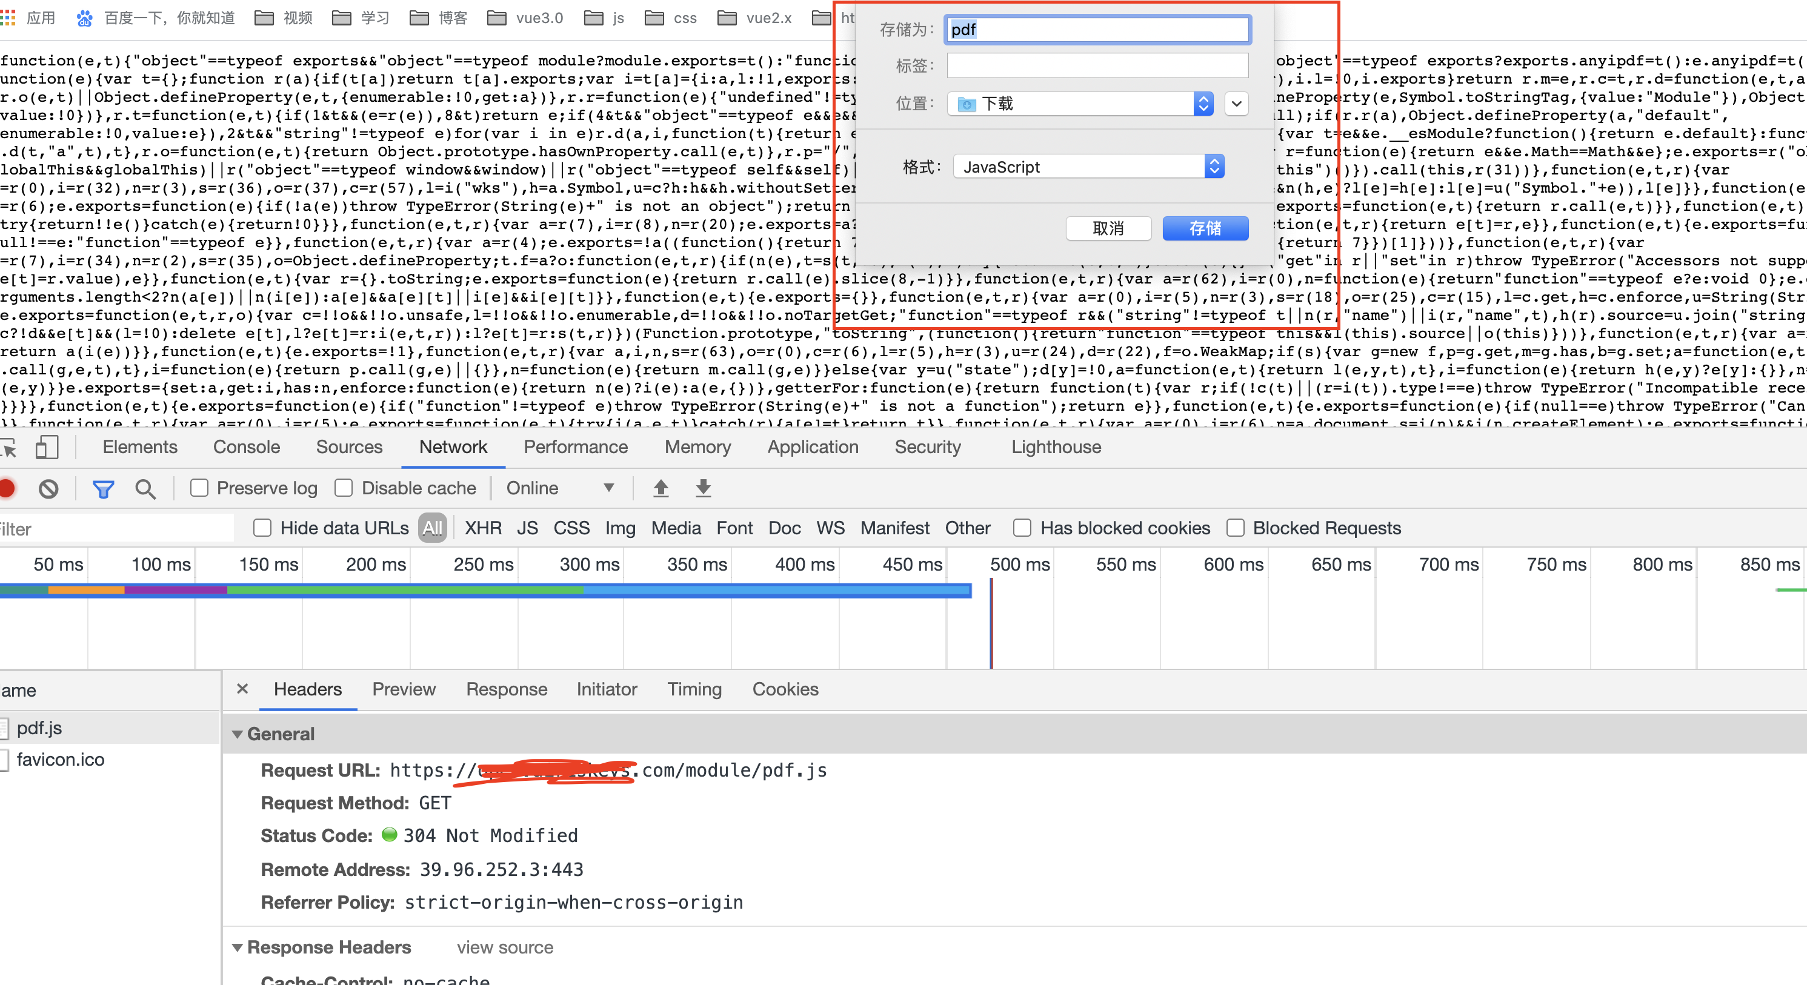This screenshot has width=1807, height=985.
Task: Click the 存储 save button
Action: (1205, 228)
